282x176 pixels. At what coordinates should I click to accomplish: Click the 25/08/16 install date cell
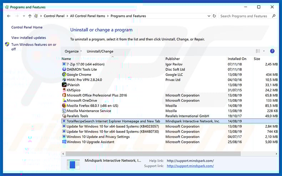coord(235,142)
